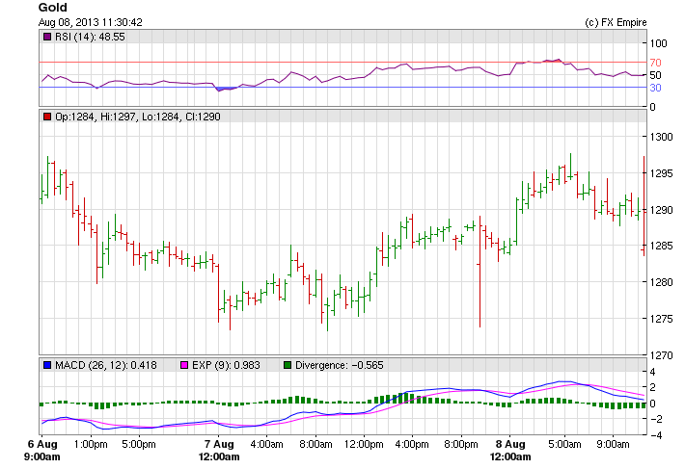Click the '9:00am' label under 8 Aug
This screenshot has height=469, width=685.
(x=613, y=445)
